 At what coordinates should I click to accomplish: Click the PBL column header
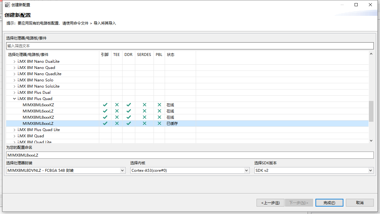[x=159, y=55]
